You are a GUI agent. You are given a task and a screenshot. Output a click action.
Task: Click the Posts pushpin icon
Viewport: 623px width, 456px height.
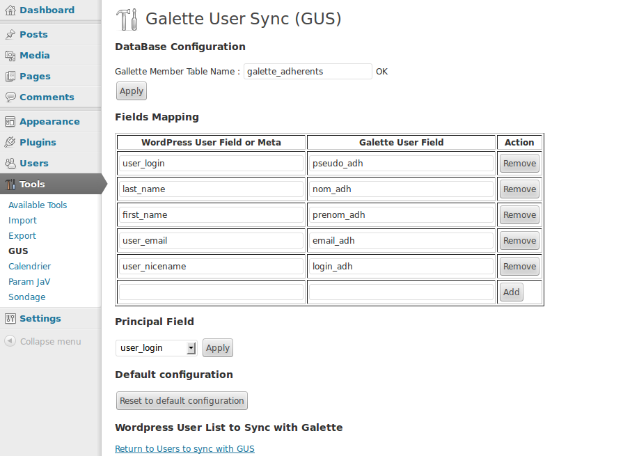(x=10, y=35)
